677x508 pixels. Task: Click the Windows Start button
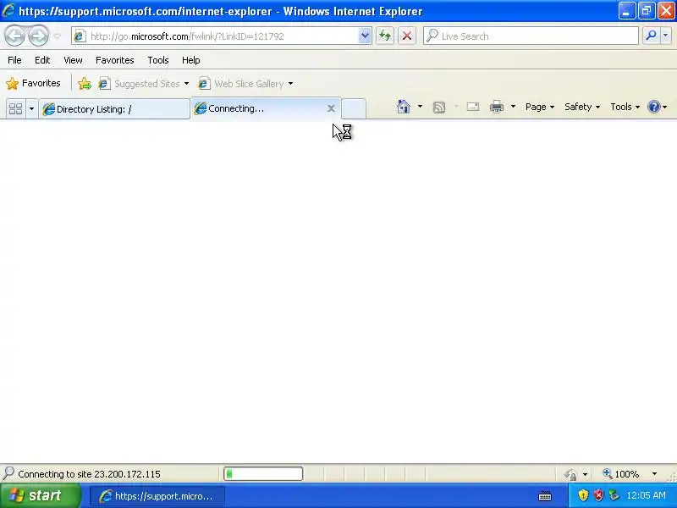41,495
